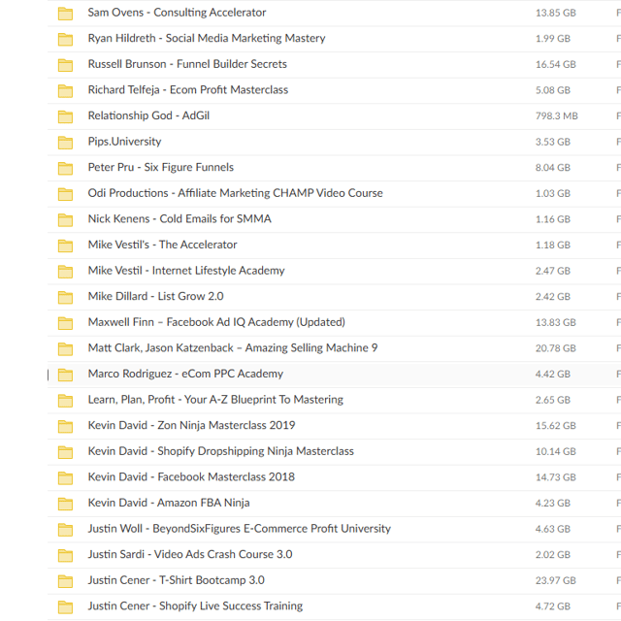Click the folder icon beside Ryan Hildreth course
This screenshot has width=621, height=621.
pos(65,39)
